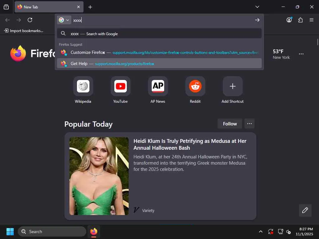The image size is (319, 239).
Task: Click the Go arrow in address bar
Action: click(x=257, y=20)
